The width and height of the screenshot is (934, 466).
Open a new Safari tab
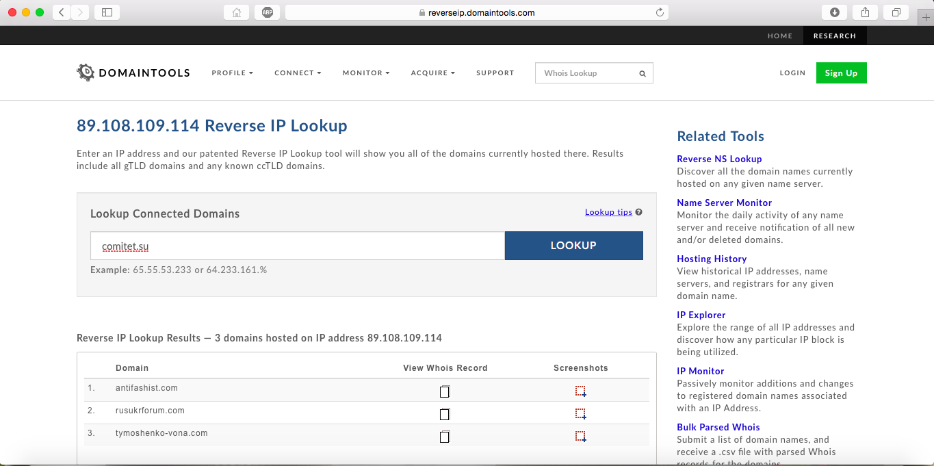pos(926,18)
